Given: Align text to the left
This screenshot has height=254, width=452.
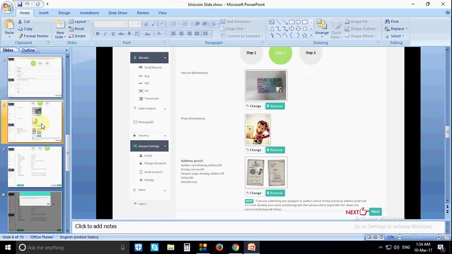Looking at the screenshot, I should (x=173, y=34).
